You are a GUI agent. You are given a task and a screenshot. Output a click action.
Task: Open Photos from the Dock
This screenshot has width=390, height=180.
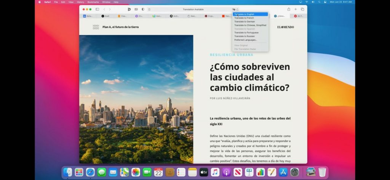point(136,172)
